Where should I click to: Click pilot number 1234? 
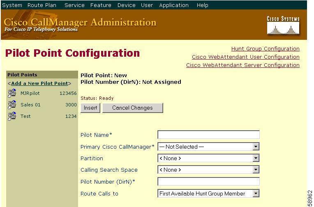(x=71, y=116)
